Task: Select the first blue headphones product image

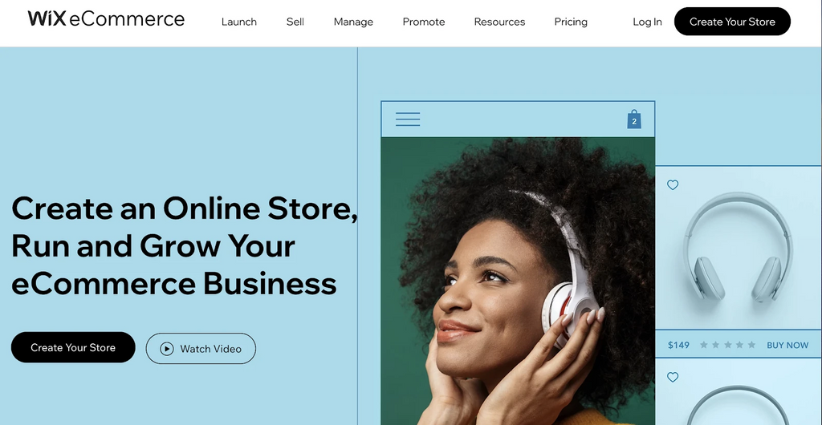Action: click(739, 247)
